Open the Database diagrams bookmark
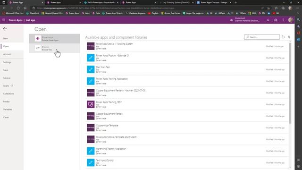This screenshot has height=170, width=302. click(135, 13)
